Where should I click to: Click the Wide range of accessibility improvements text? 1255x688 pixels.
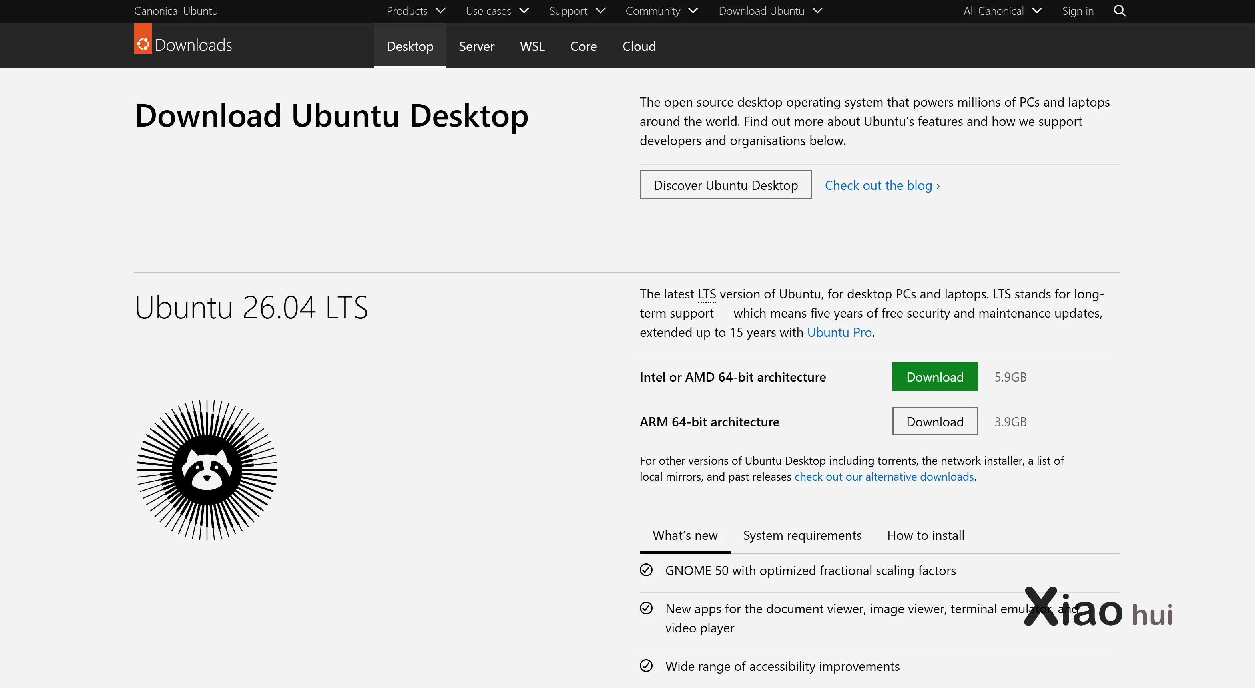tap(782, 666)
